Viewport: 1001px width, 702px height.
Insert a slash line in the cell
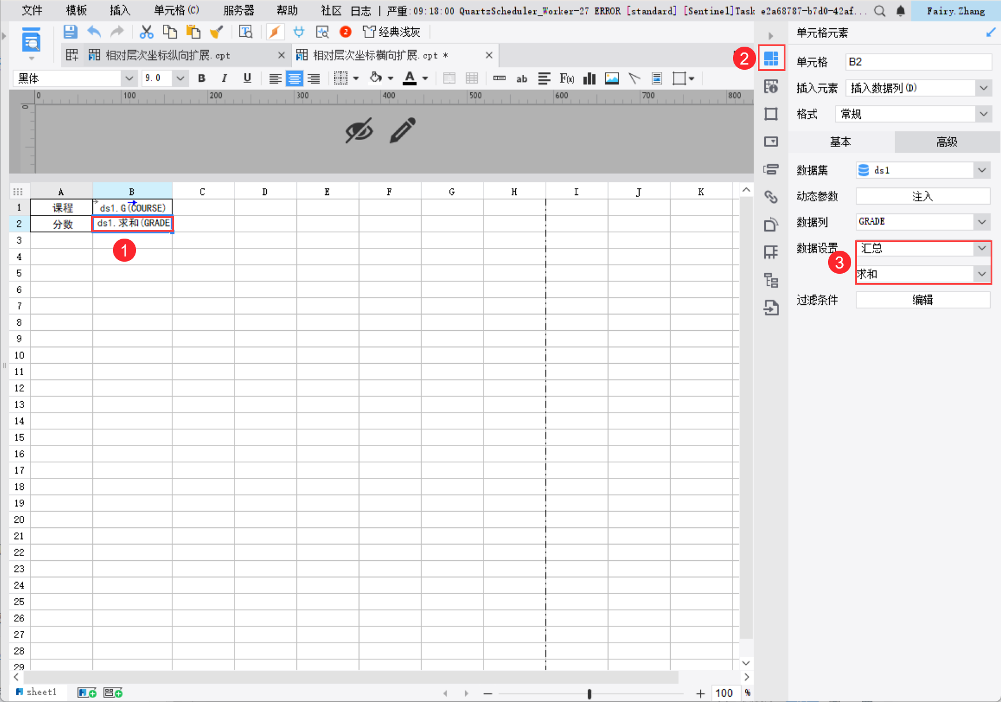634,78
